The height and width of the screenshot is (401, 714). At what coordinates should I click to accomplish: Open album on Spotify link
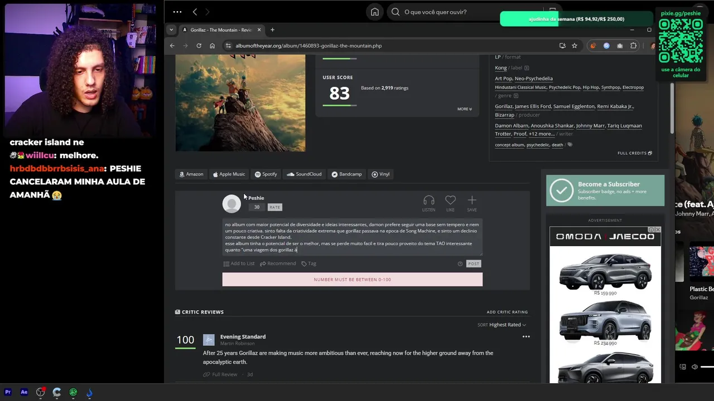click(266, 174)
